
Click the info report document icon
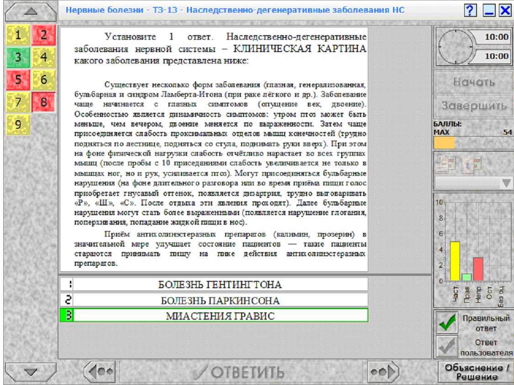pyautogui.click(x=472, y=163)
